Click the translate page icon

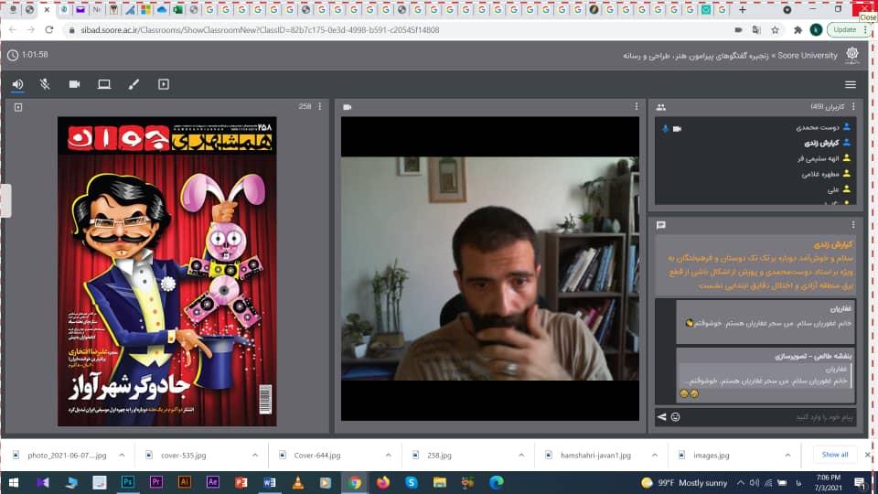tap(756, 29)
